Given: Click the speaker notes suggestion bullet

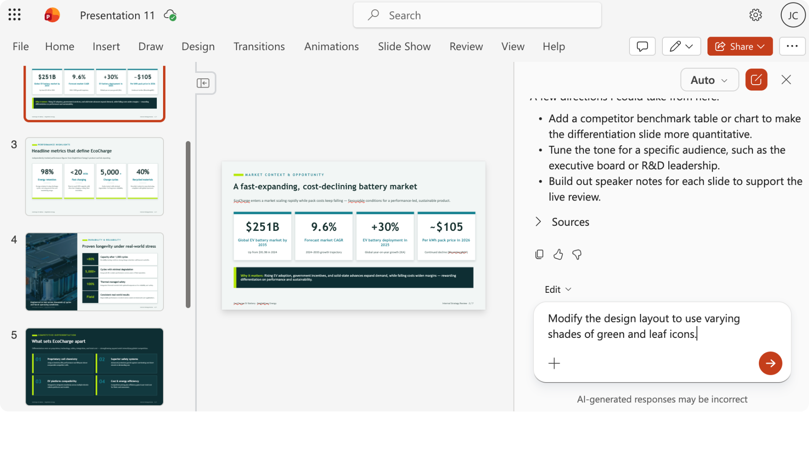Looking at the screenshot, I should pos(675,189).
